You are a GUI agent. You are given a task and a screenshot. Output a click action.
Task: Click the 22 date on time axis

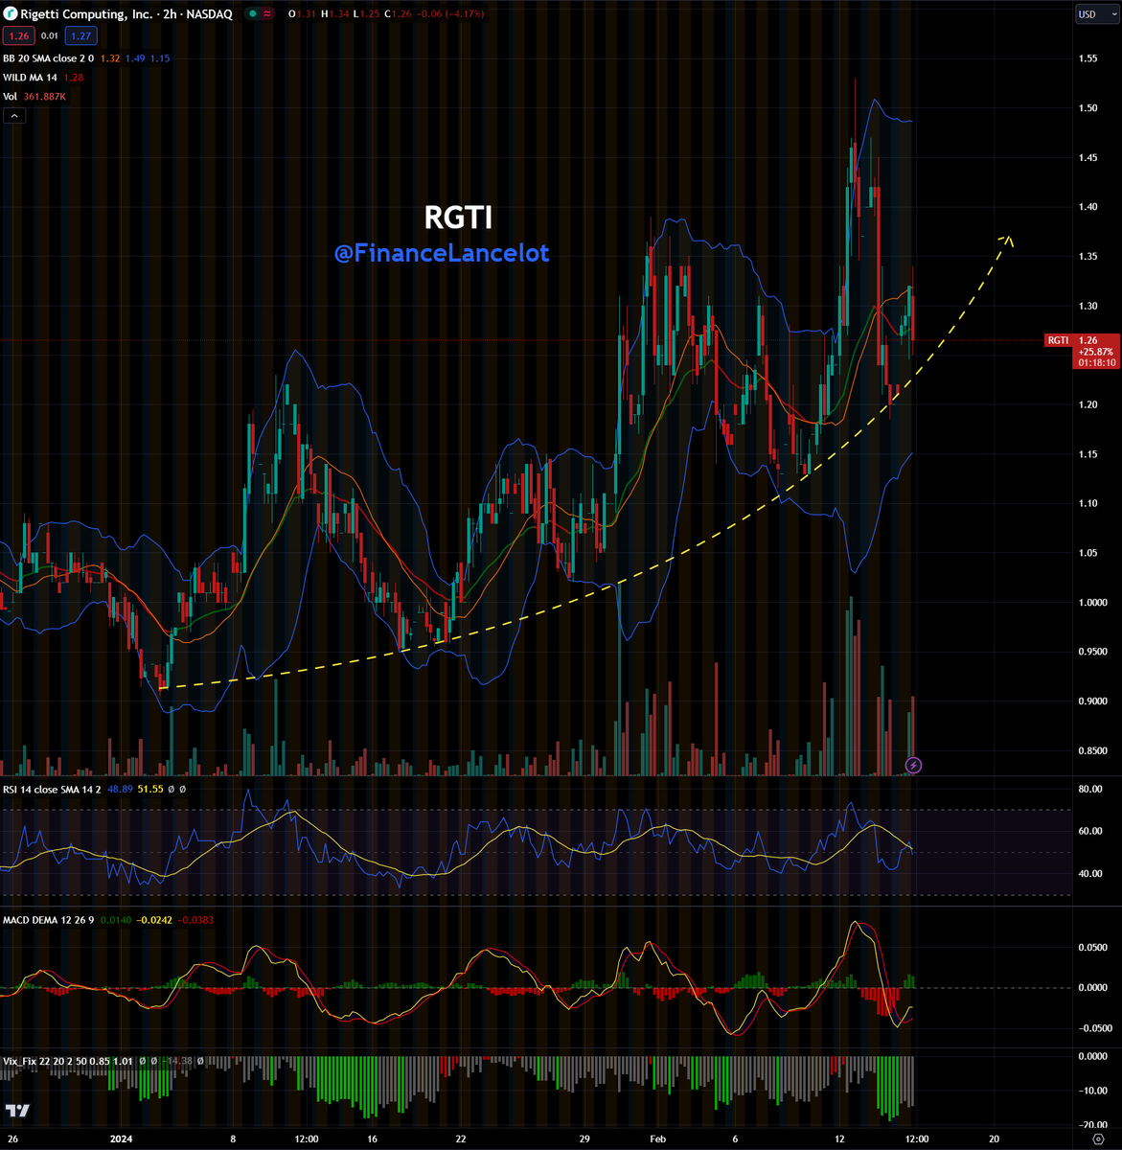tap(460, 1139)
